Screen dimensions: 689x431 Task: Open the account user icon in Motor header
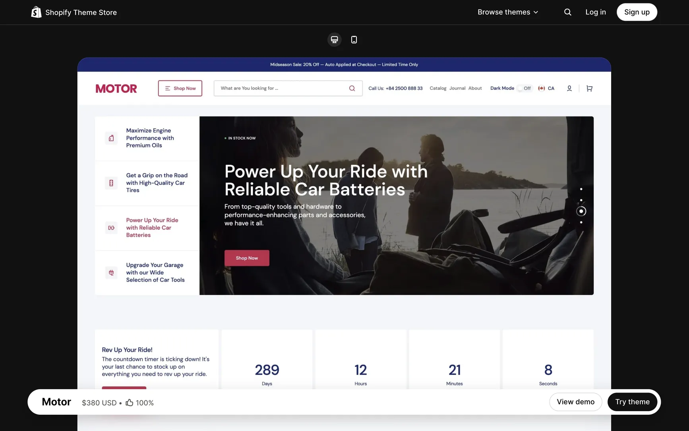coord(569,88)
